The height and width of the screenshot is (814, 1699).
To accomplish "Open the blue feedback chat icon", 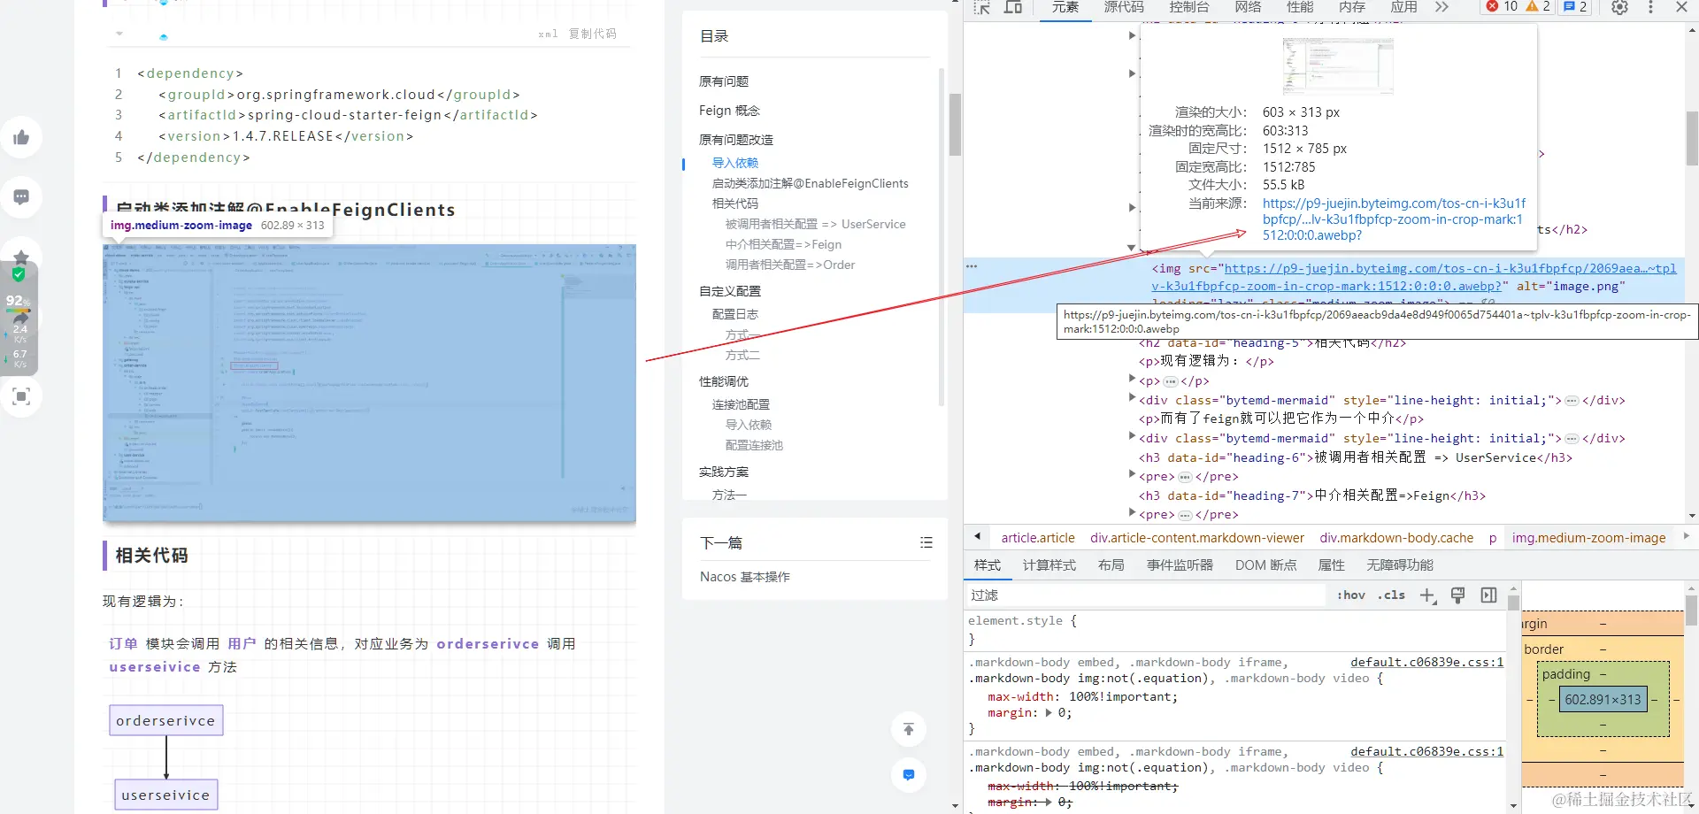I will coord(909,775).
